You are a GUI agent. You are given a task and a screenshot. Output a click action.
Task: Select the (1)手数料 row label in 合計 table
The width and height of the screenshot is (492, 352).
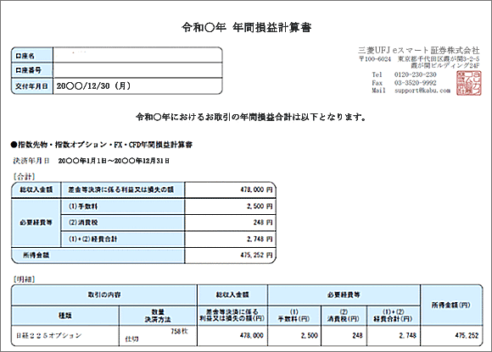[123, 206]
